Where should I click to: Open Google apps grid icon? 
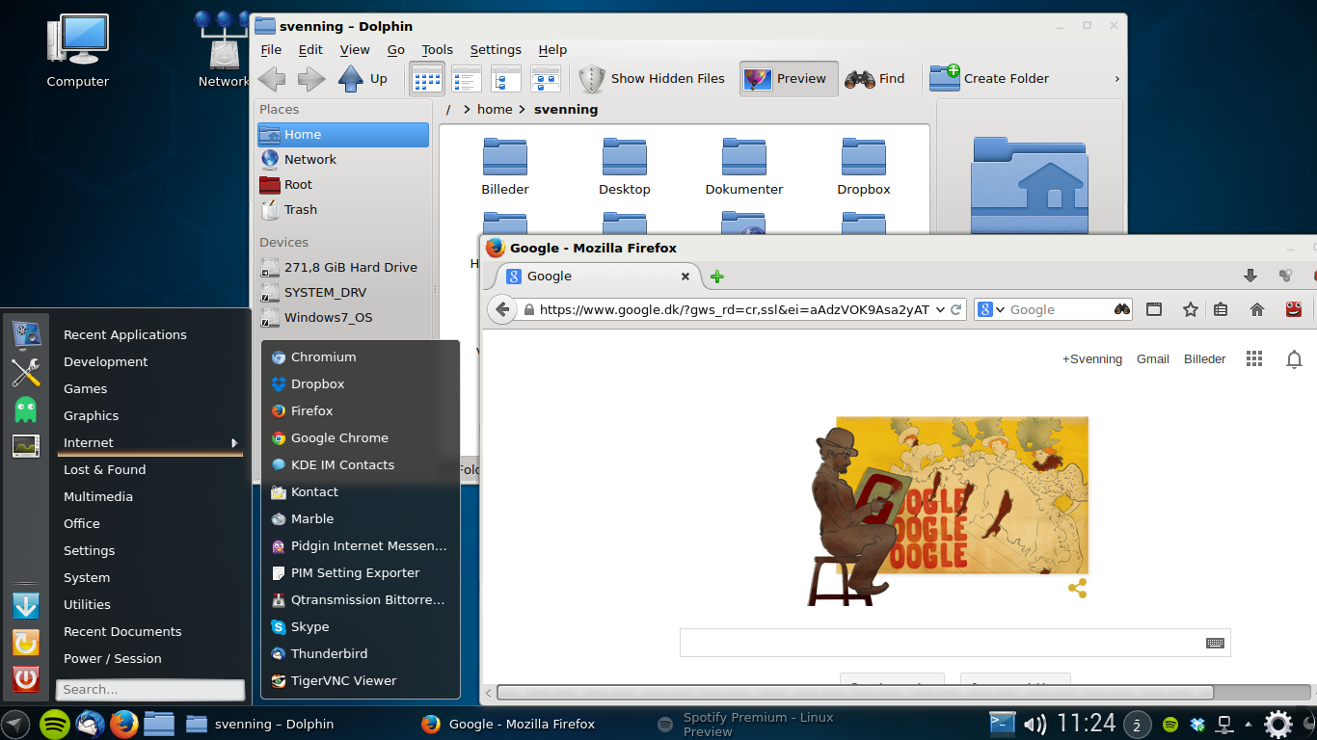point(1253,358)
